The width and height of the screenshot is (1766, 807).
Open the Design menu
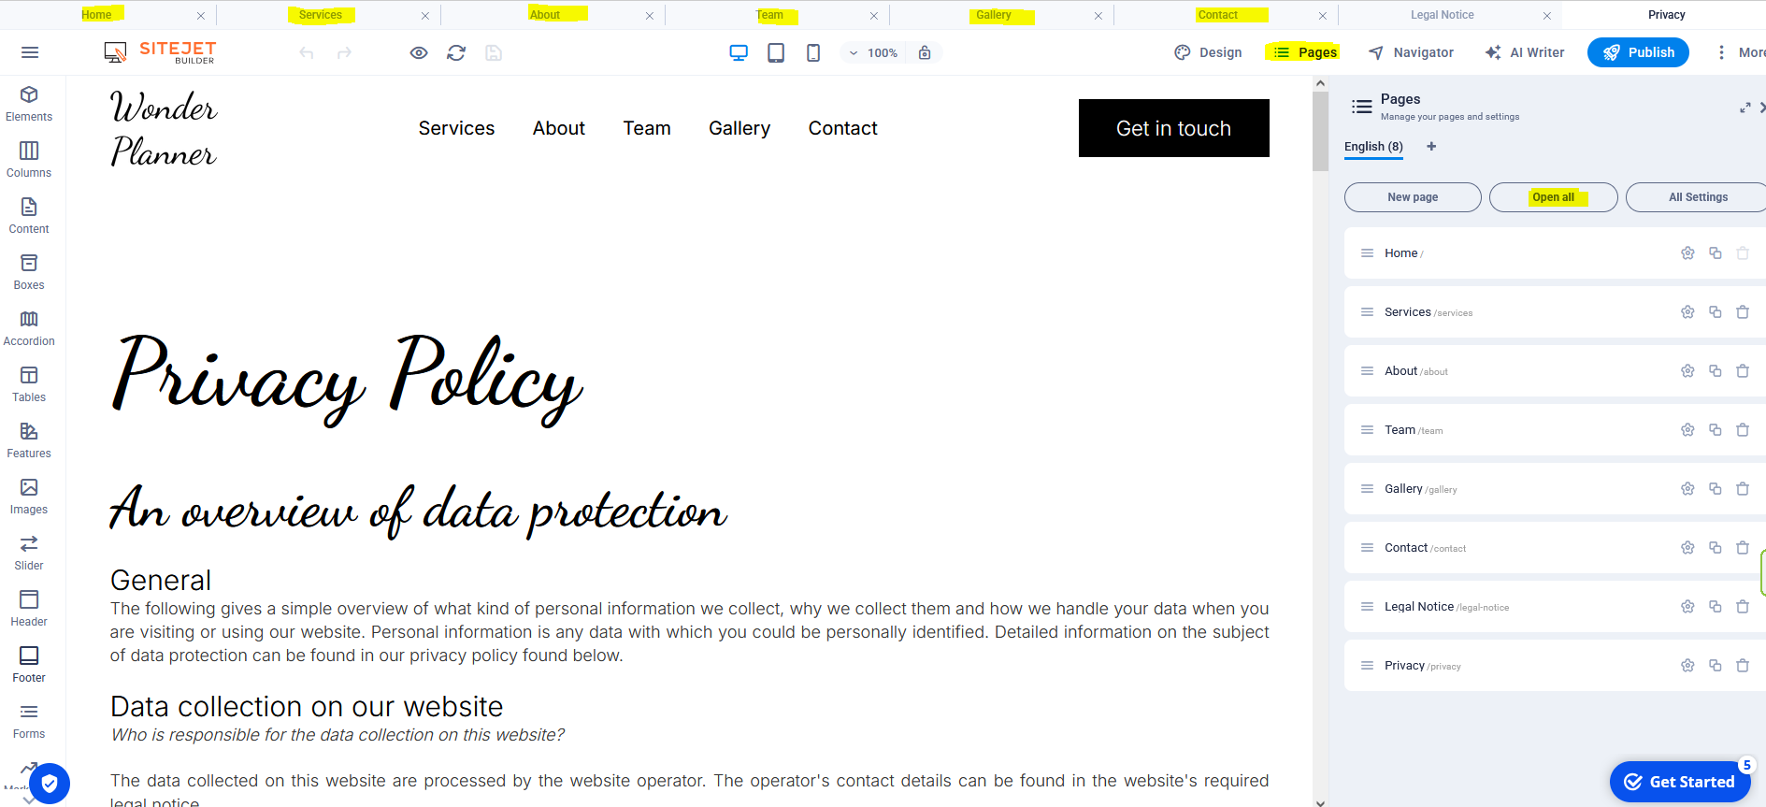[x=1208, y=53]
